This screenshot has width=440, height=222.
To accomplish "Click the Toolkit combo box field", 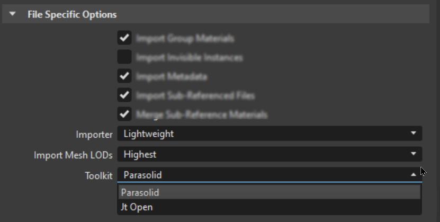I will tap(265, 175).
